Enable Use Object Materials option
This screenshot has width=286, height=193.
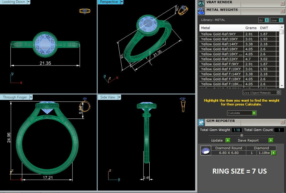[x=278, y=93]
